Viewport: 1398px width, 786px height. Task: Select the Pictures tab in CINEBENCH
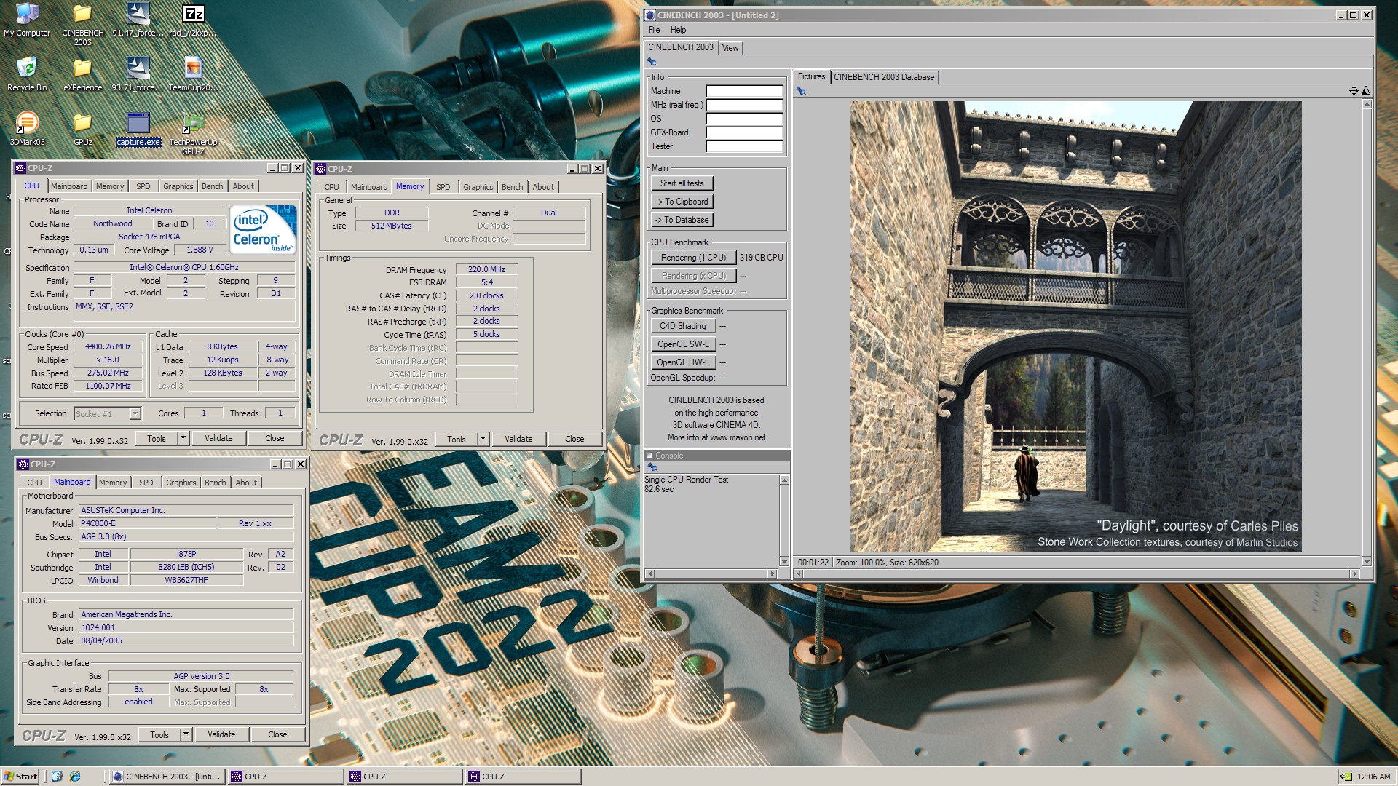pyautogui.click(x=811, y=76)
